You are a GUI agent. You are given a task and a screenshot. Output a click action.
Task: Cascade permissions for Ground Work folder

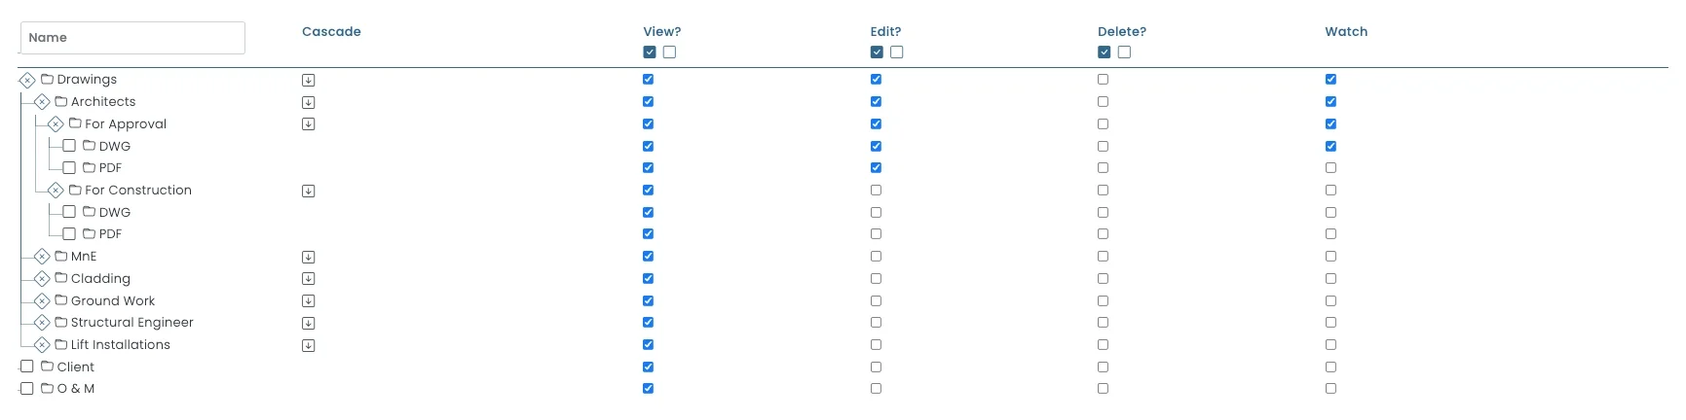click(308, 301)
